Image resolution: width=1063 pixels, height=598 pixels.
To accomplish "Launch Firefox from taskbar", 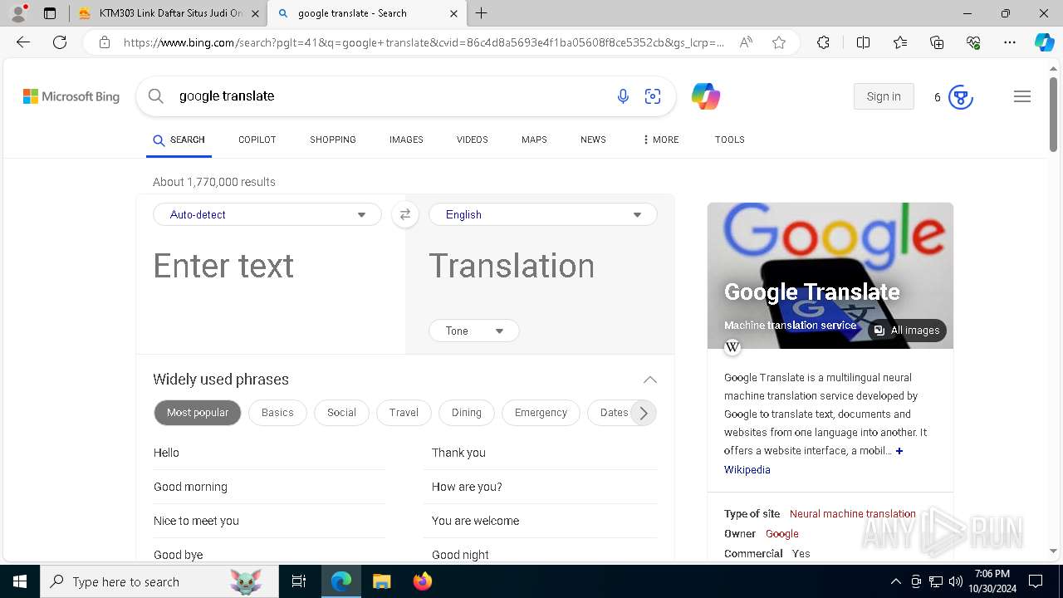I will click(423, 581).
